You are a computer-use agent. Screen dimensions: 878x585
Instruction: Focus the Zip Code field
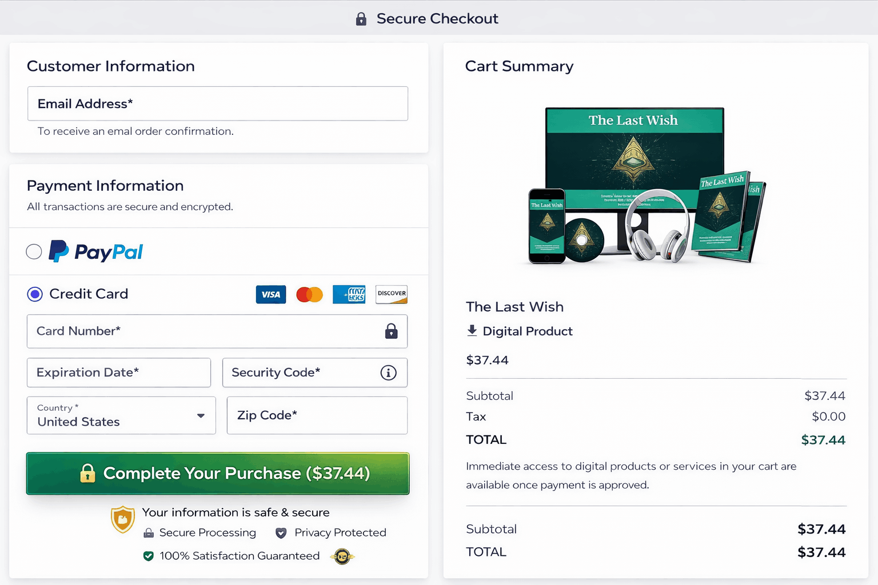point(317,415)
